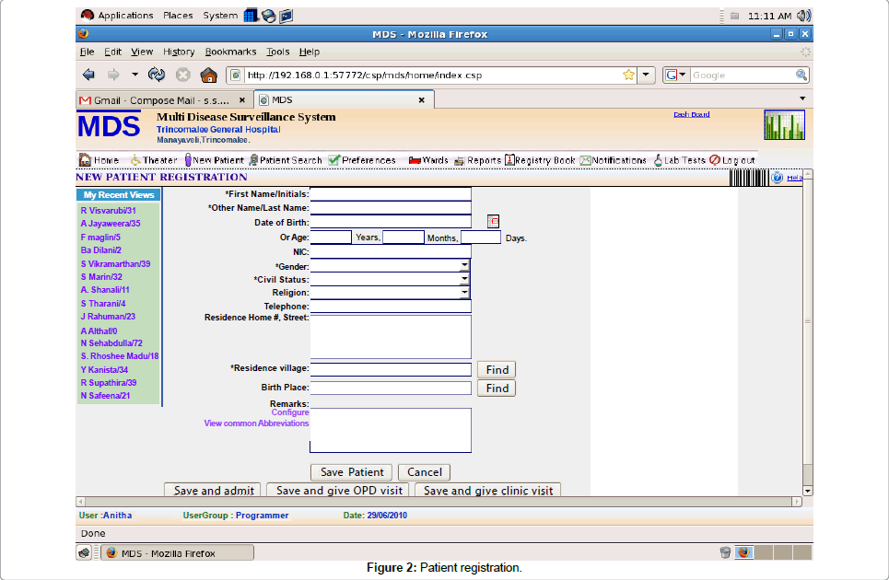Click Save and admit button

[x=213, y=490]
